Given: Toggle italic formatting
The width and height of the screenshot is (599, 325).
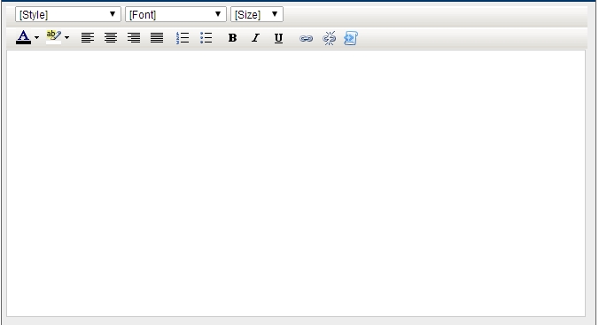Looking at the screenshot, I should coord(255,38).
